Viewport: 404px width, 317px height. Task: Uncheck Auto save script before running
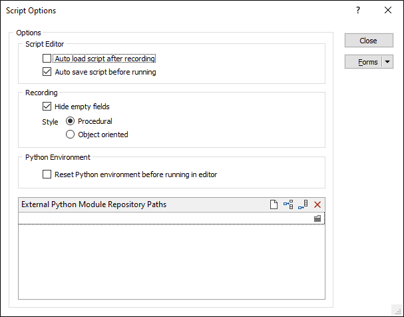pyautogui.click(x=47, y=72)
